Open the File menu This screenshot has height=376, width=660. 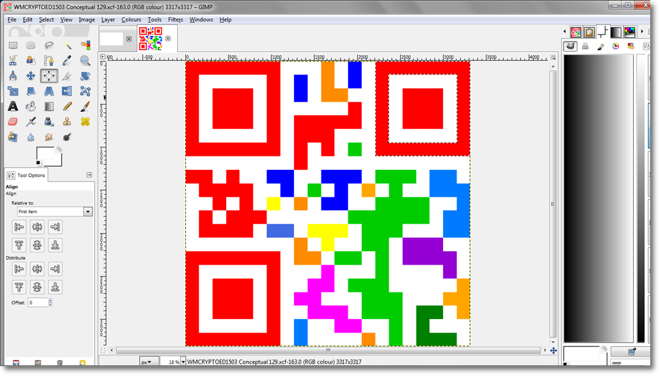12,20
